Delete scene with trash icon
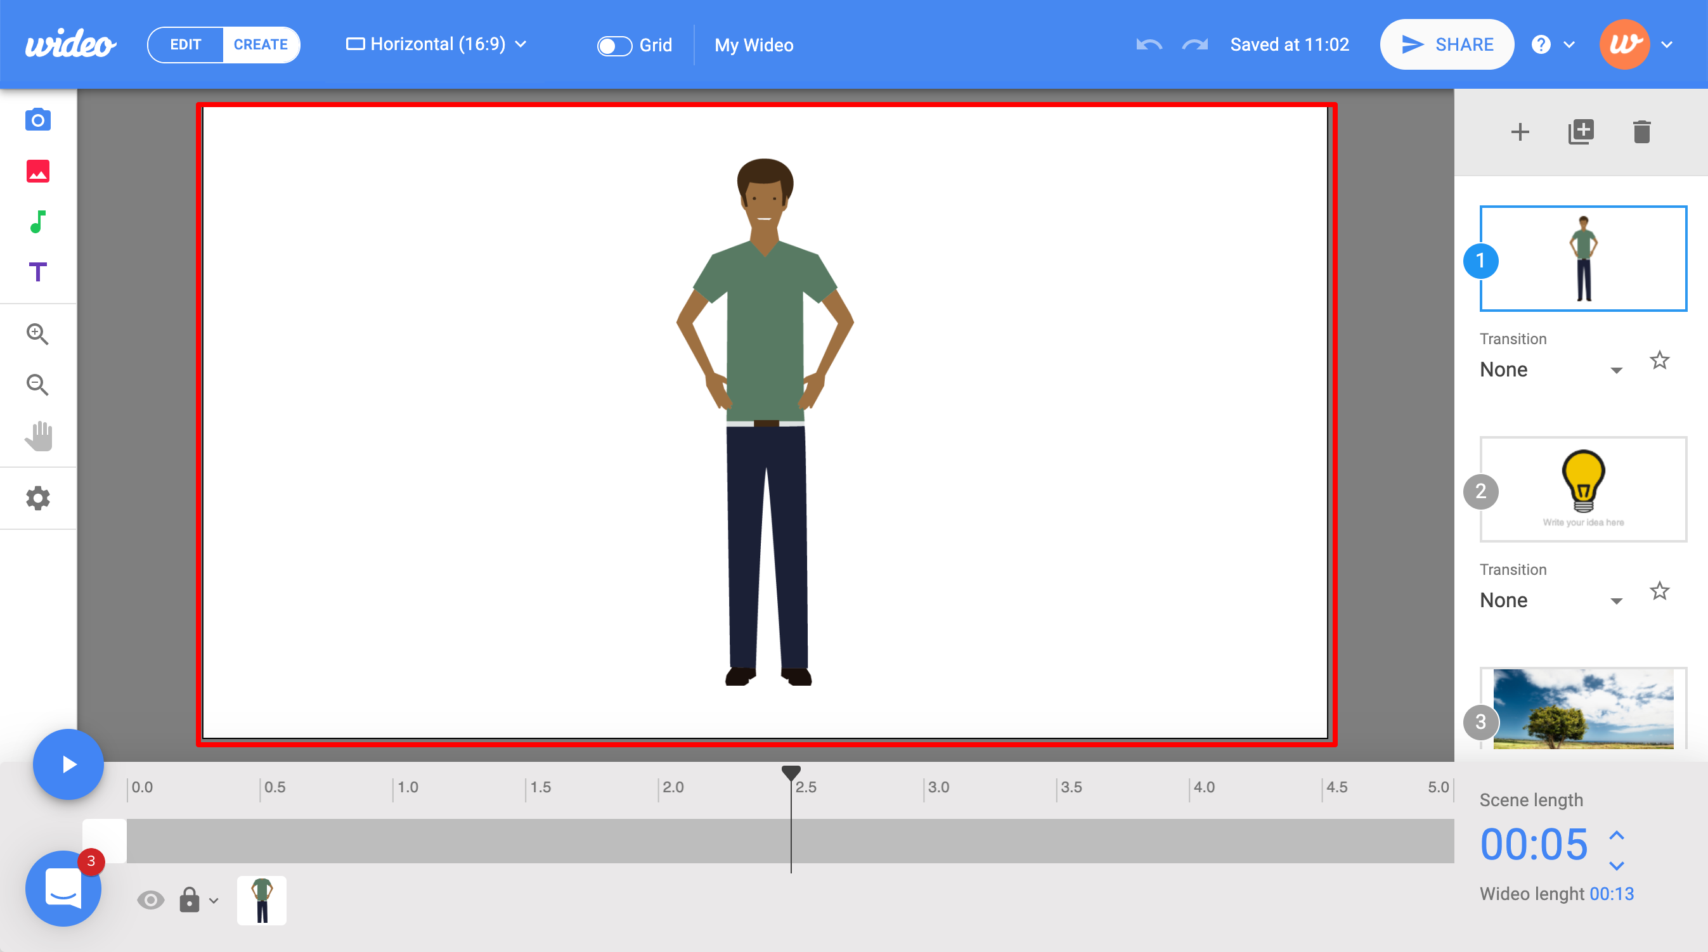Viewport: 1708px width, 952px height. tap(1641, 131)
